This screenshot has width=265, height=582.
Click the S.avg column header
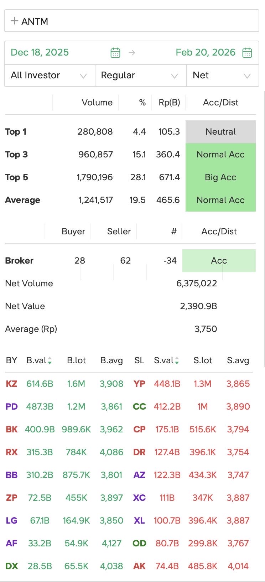point(238,360)
